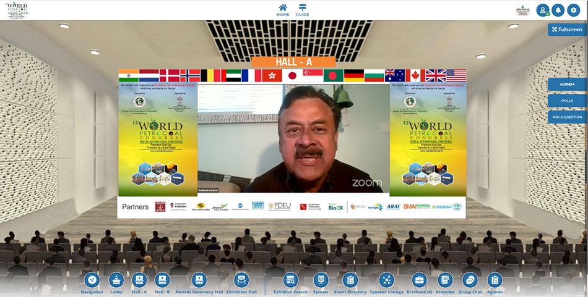The height and width of the screenshot is (297, 588).
Task: Click the PDEU partner logo
Action: (x=279, y=206)
